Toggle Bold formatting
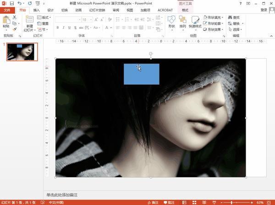275x205 pixels. pos(58,27)
